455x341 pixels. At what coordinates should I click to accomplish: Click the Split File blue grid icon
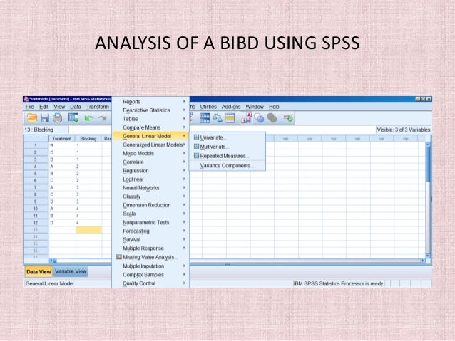click(x=205, y=118)
